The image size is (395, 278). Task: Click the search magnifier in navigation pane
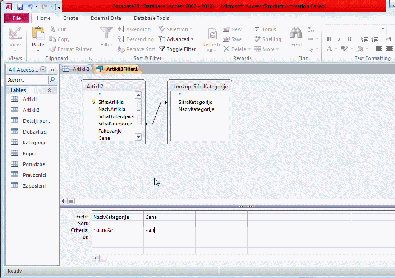[52, 80]
